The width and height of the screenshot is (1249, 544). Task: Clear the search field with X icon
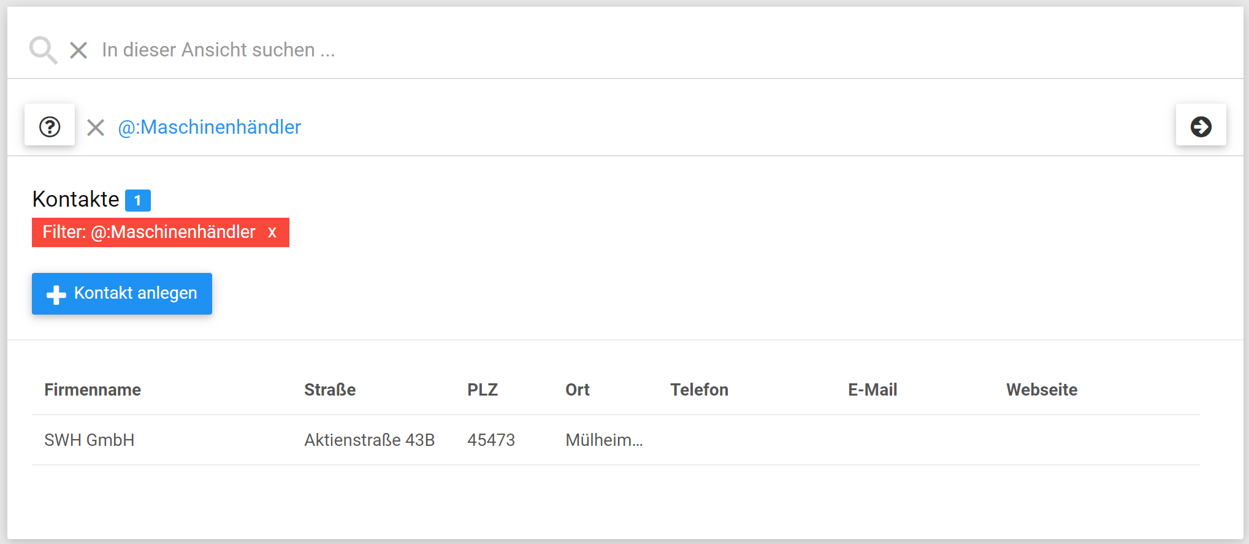(78, 50)
